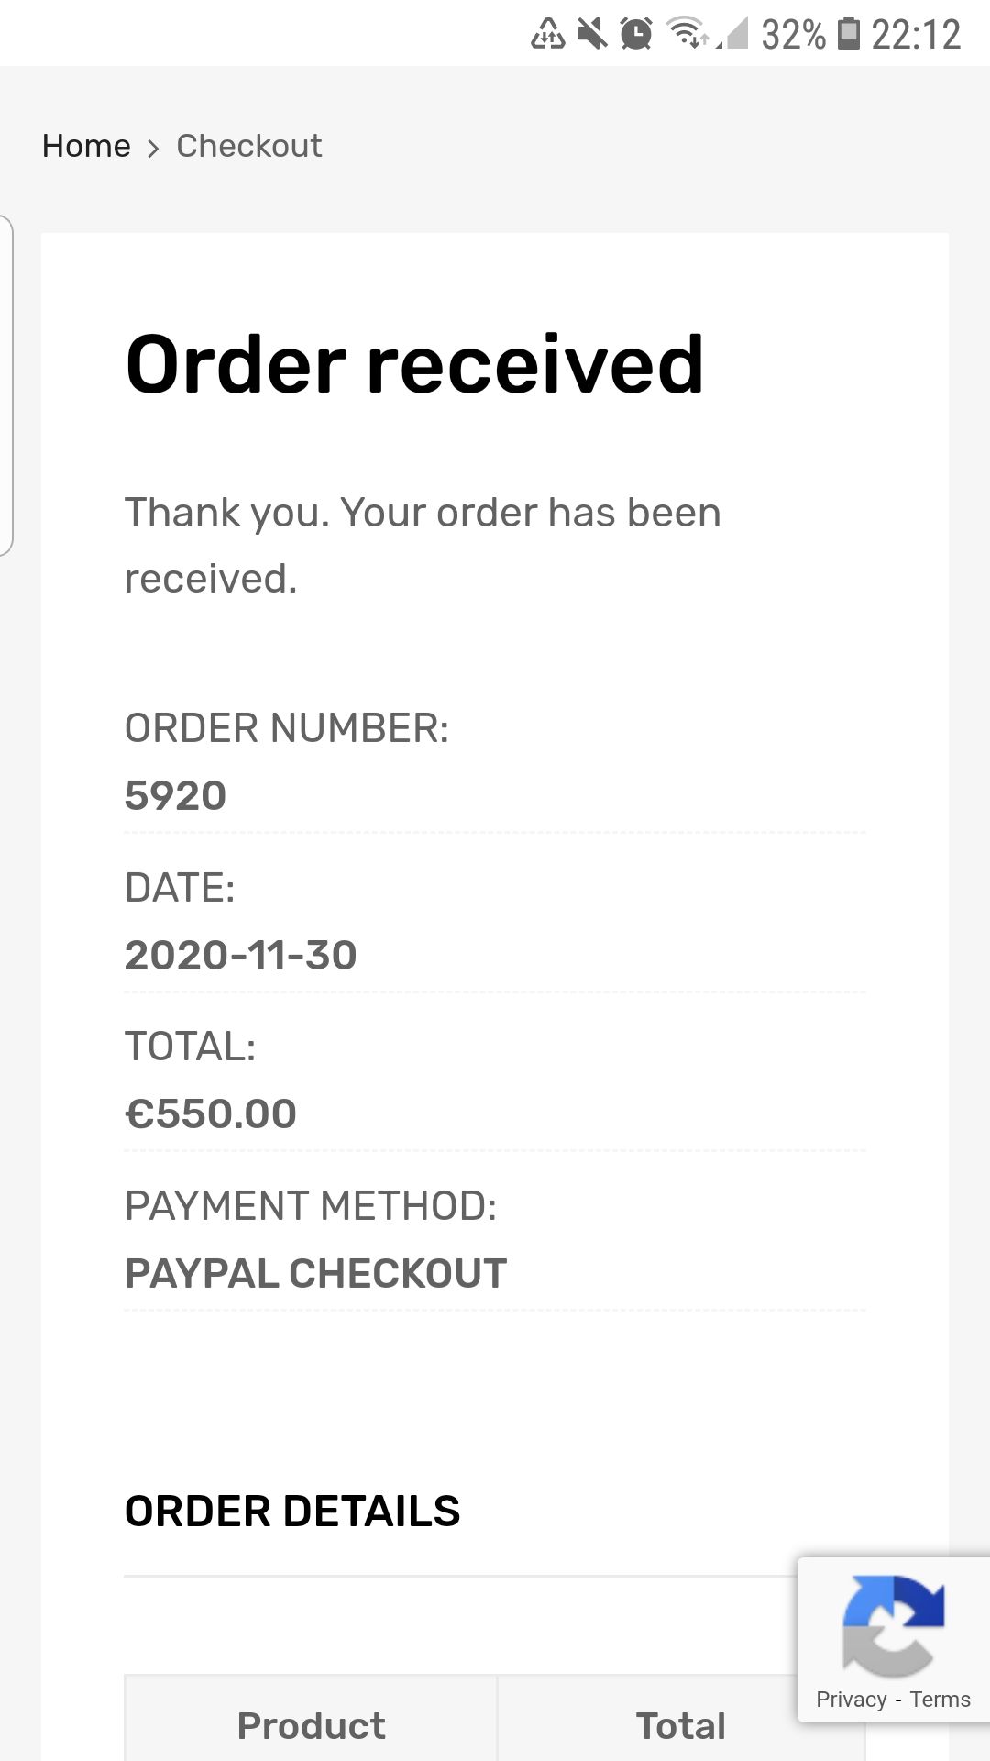Tap the recycle triangle status icon
990x1761 pixels.
pyautogui.click(x=548, y=34)
